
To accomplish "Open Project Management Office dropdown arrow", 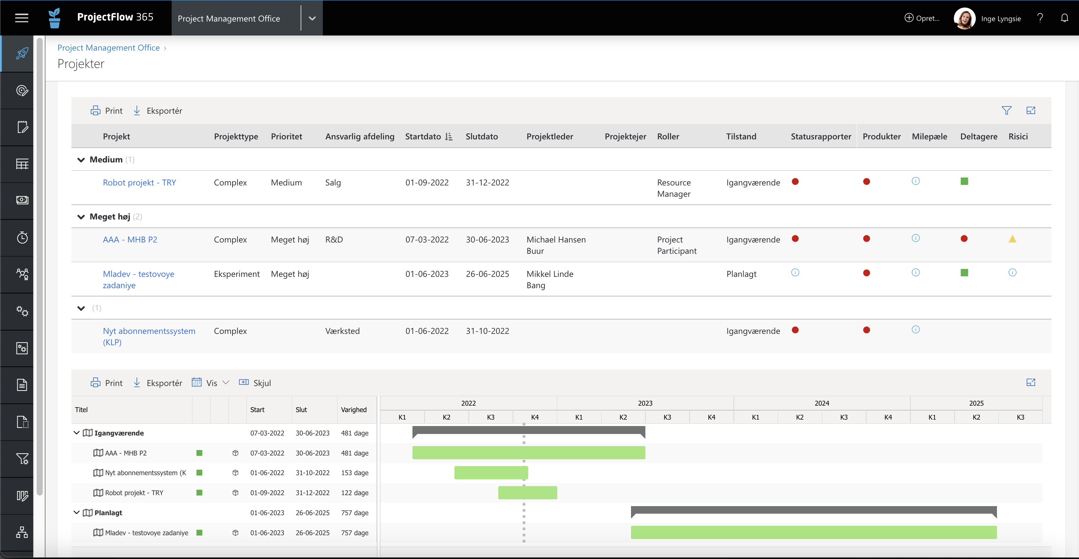I will click(x=312, y=18).
